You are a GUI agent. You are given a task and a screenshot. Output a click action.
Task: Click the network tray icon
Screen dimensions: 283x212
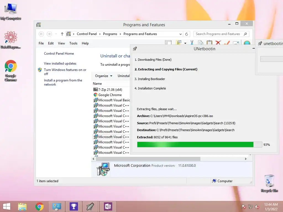[250, 207]
